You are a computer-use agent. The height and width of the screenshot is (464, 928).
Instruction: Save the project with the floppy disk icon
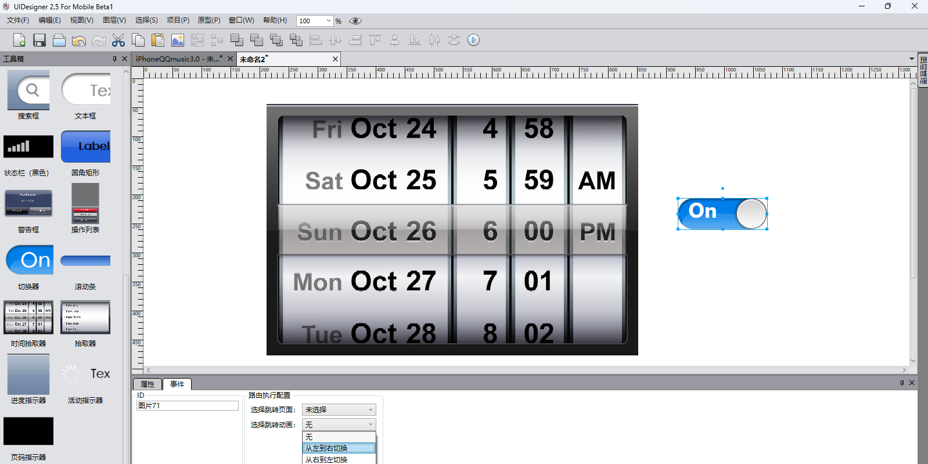pos(39,40)
